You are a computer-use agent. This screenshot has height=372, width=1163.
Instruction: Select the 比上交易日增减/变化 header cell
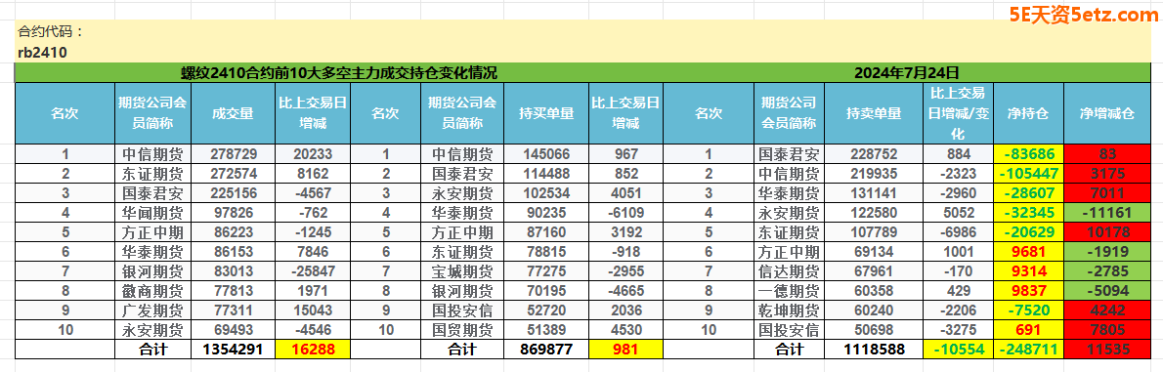coord(958,113)
